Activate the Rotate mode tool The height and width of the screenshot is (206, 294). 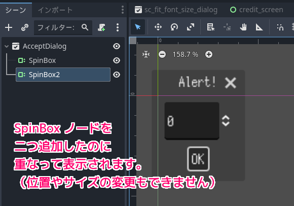point(174,27)
